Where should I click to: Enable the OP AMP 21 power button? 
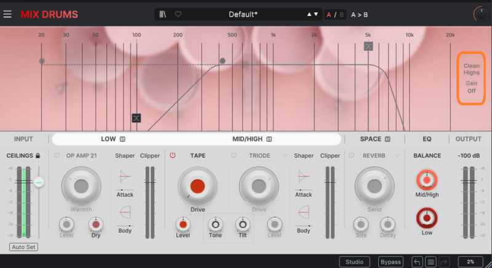(x=57, y=156)
